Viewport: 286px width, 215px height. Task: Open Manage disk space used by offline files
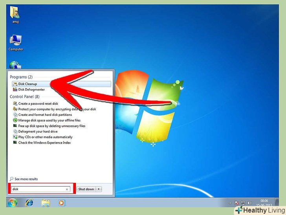pyautogui.click(x=49, y=120)
